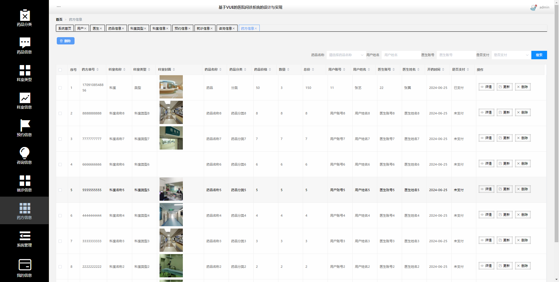Close the 咨询信息 tab
The width and height of the screenshot is (559, 282).
coord(234,28)
